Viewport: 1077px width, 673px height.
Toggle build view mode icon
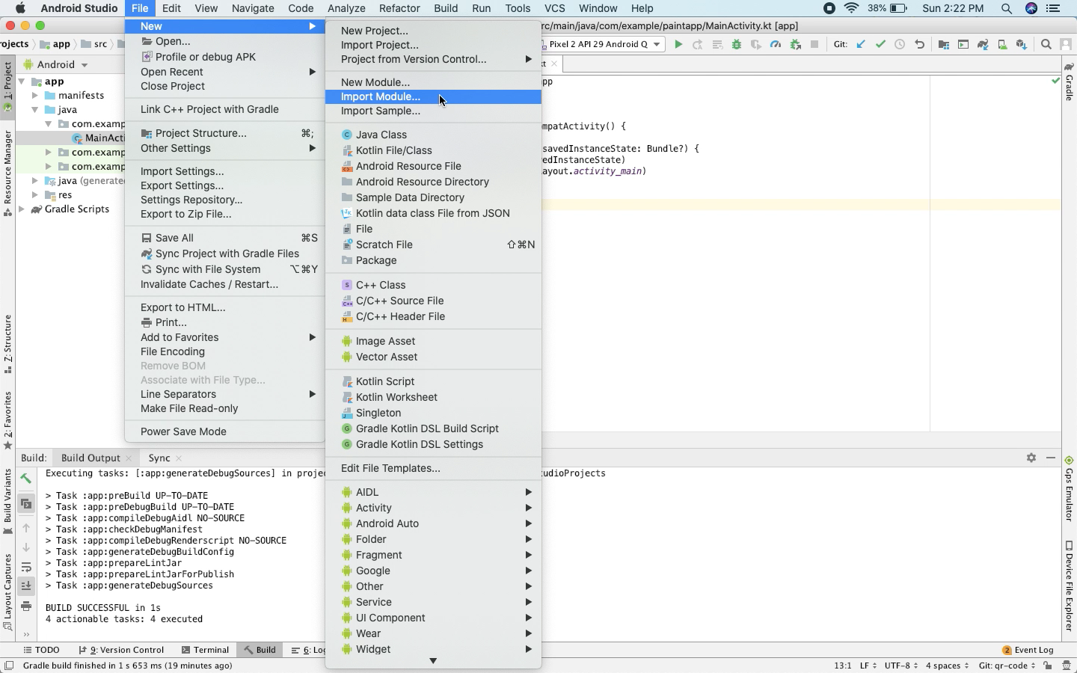click(26, 504)
